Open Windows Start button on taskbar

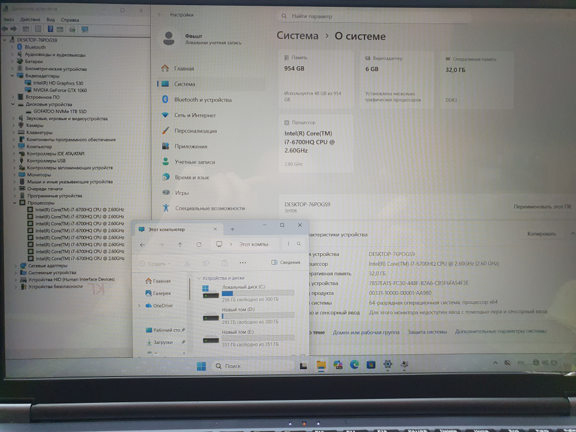point(201,366)
